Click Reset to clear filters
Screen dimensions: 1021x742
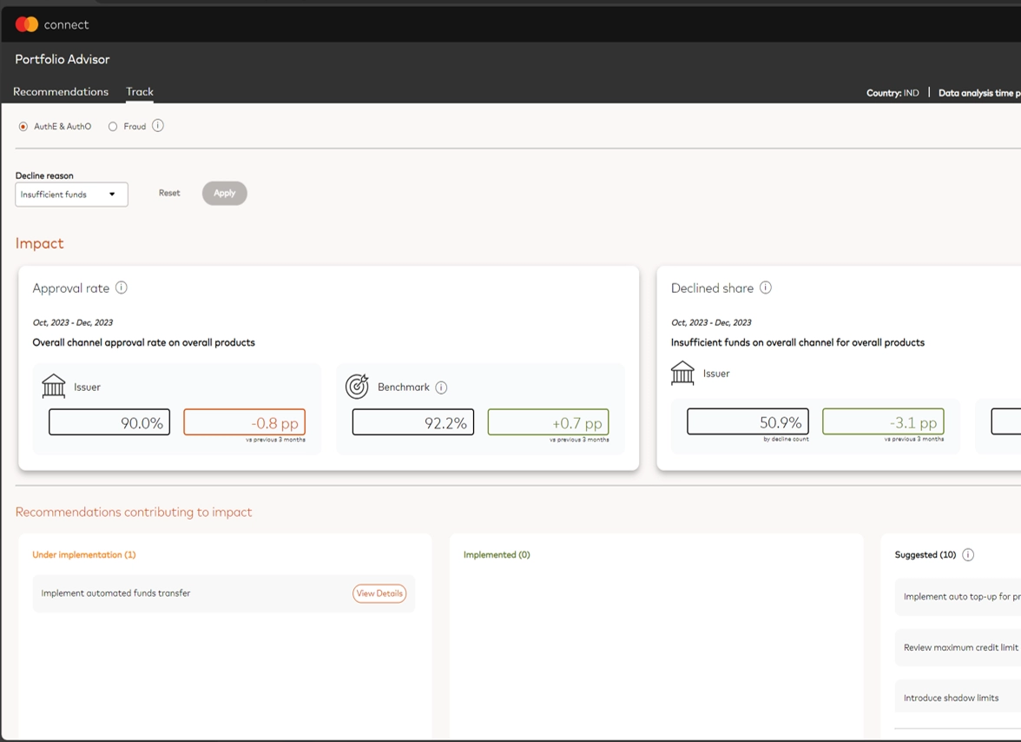coord(169,193)
